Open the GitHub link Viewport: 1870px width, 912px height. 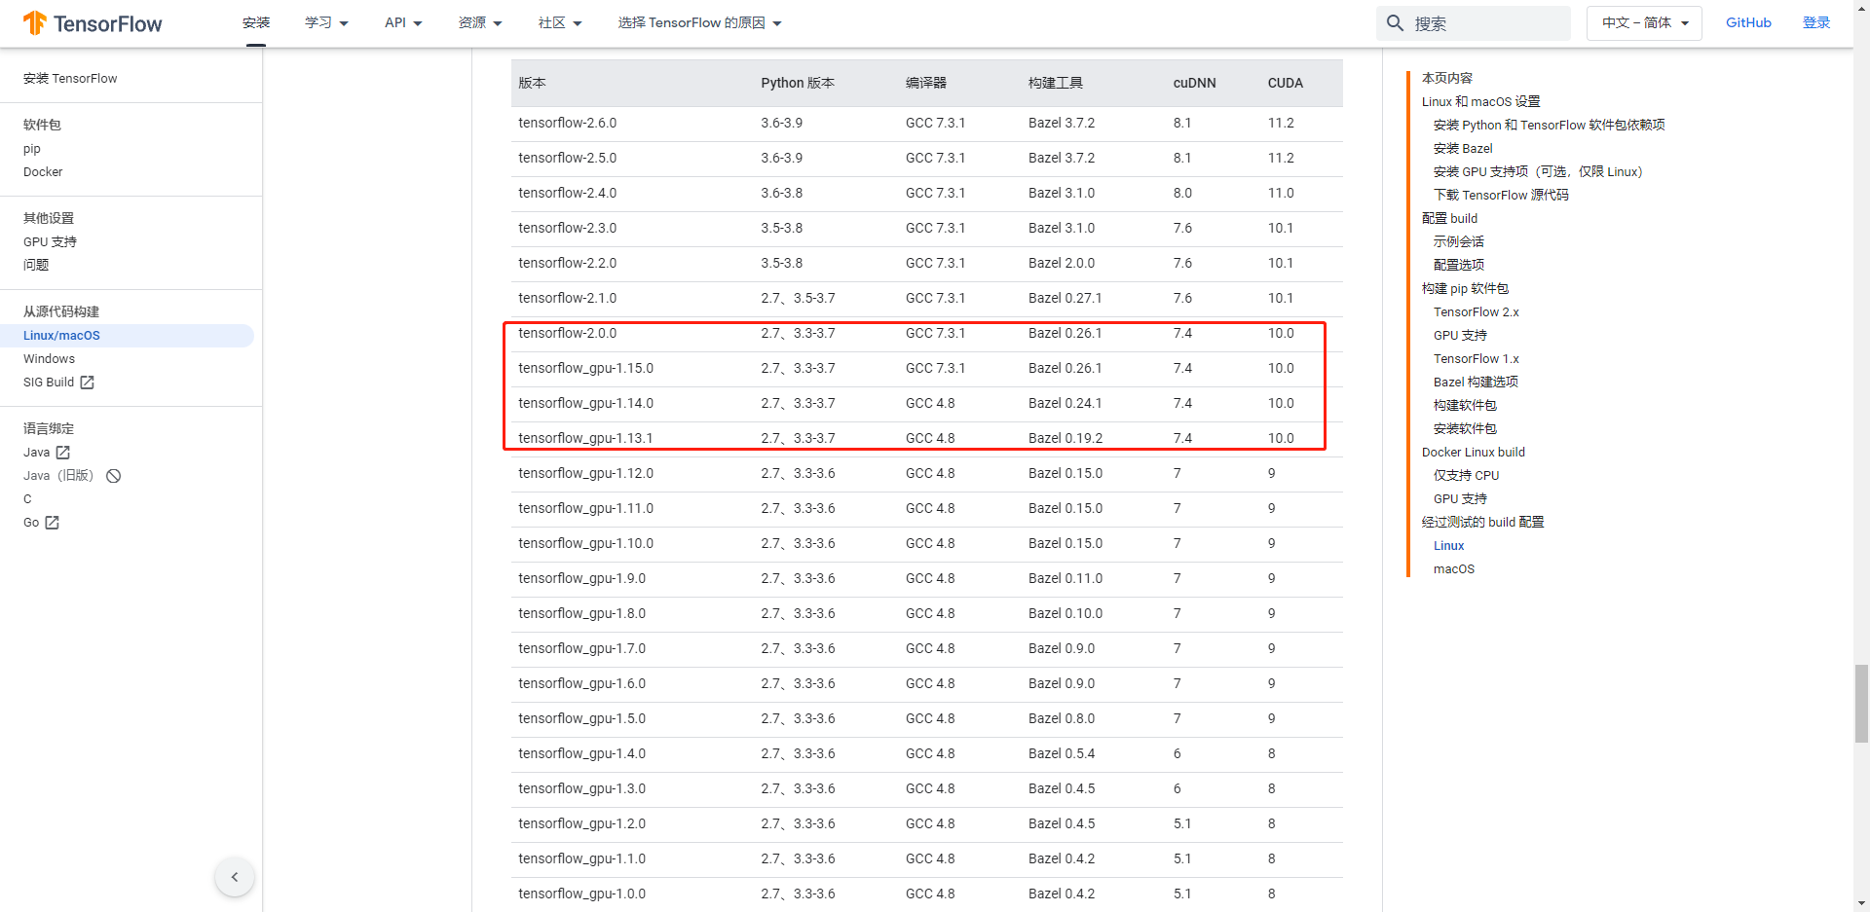[1748, 23]
